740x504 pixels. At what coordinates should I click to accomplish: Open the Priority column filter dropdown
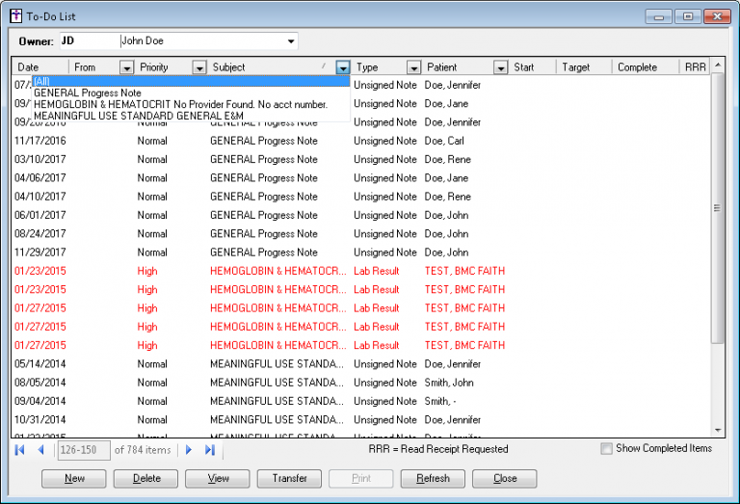pyautogui.click(x=198, y=67)
